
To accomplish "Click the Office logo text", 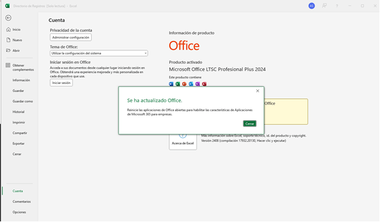I will pyautogui.click(x=184, y=46).
